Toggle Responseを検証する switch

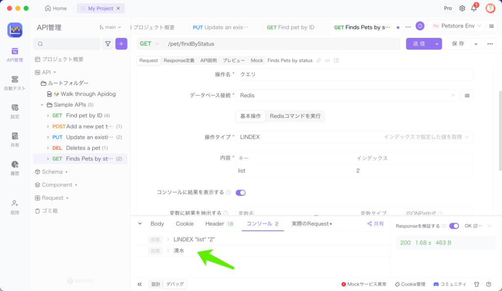[x=453, y=226]
